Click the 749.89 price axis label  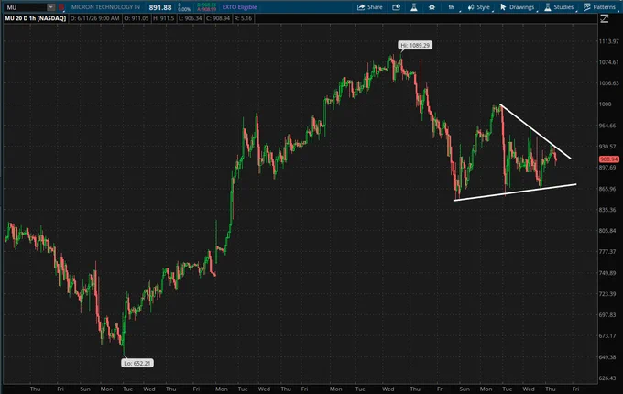click(607, 273)
